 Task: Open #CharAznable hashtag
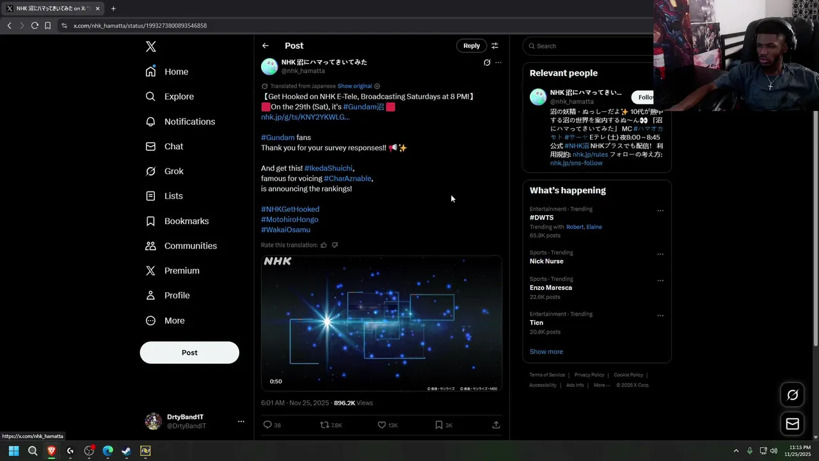(347, 179)
